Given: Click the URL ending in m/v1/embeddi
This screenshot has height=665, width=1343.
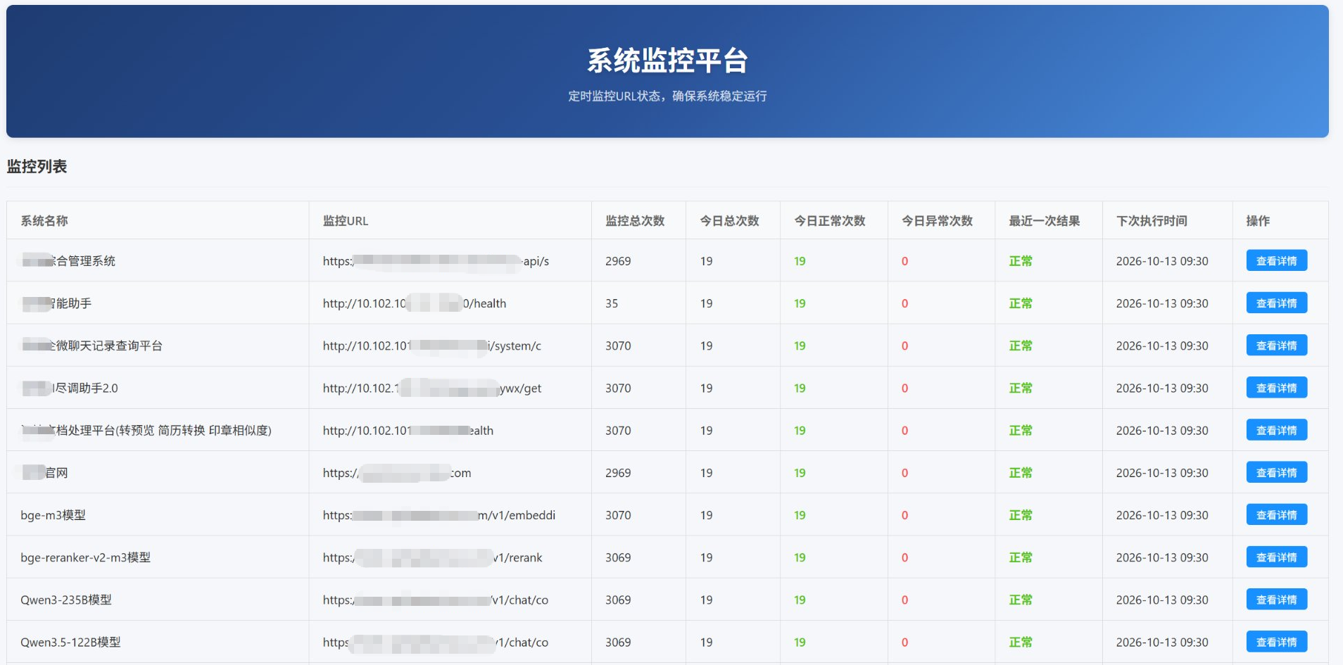Looking at the screenshot, I should click(x=439, y=515).
